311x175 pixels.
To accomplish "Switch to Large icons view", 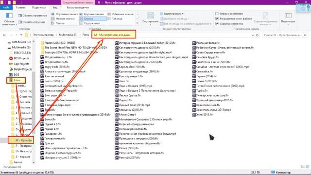I will point(92,14).
